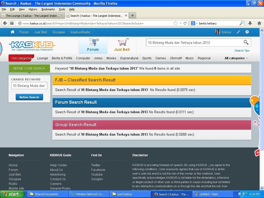The image size is (264, 198).
Task: Open the Computer category
Action: click(83, 58)
